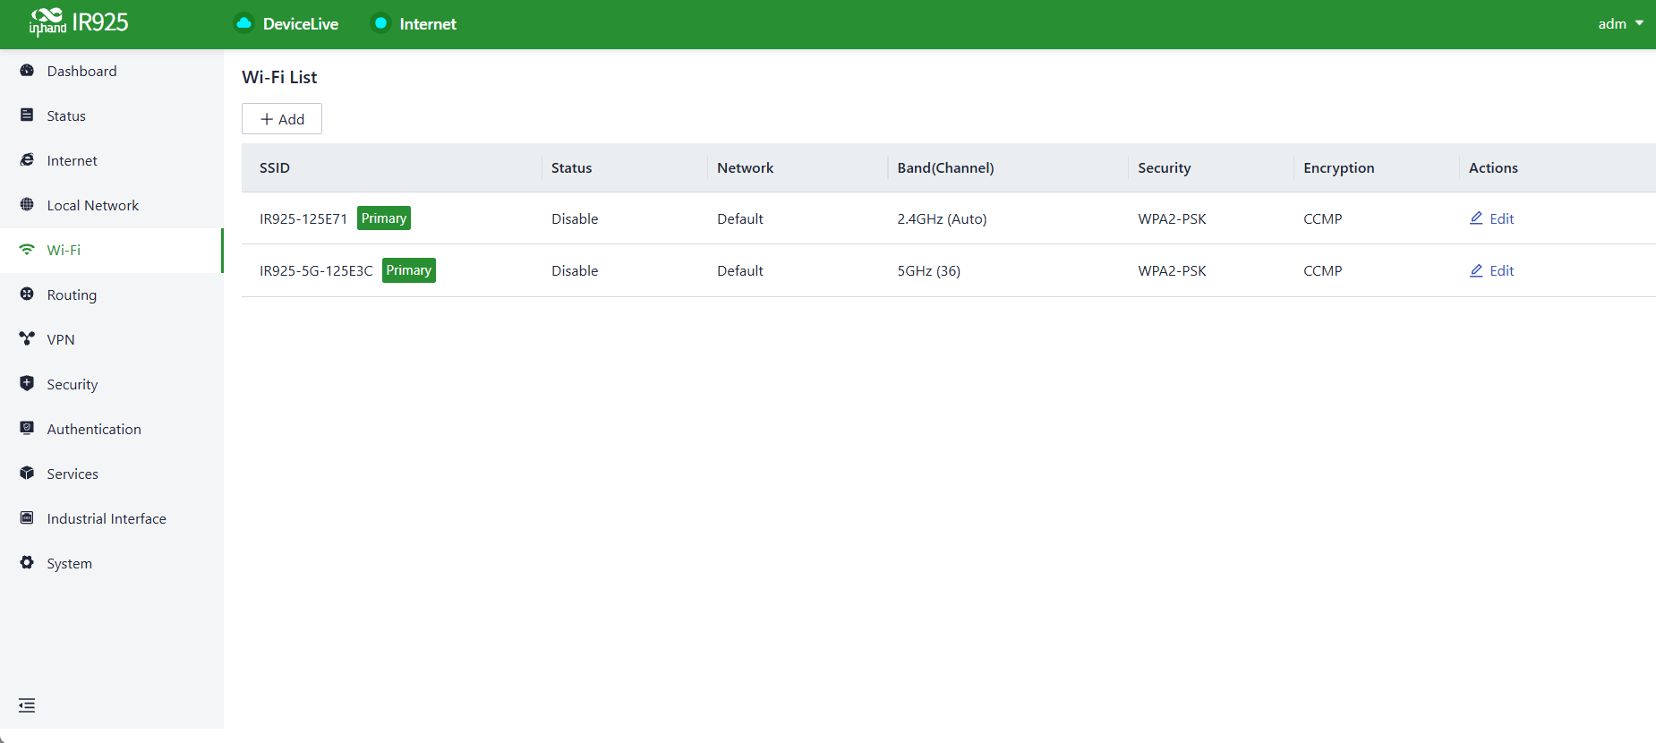Click the Services cube icon
The width and height of the screenshot is (1656, 743).
(27, 474)
